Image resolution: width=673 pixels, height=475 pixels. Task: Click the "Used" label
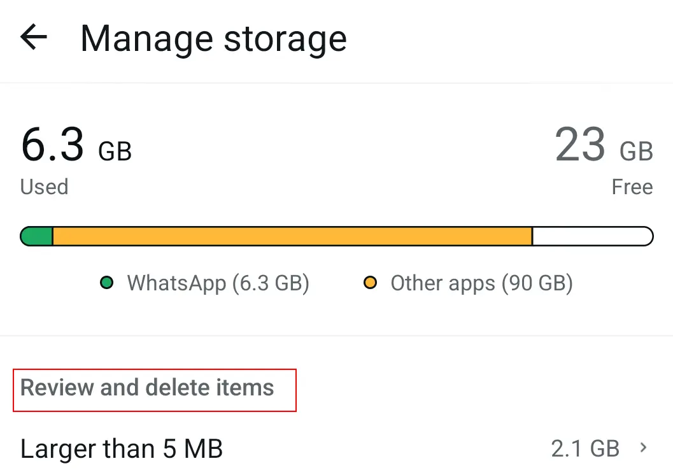tap(43, 187)
